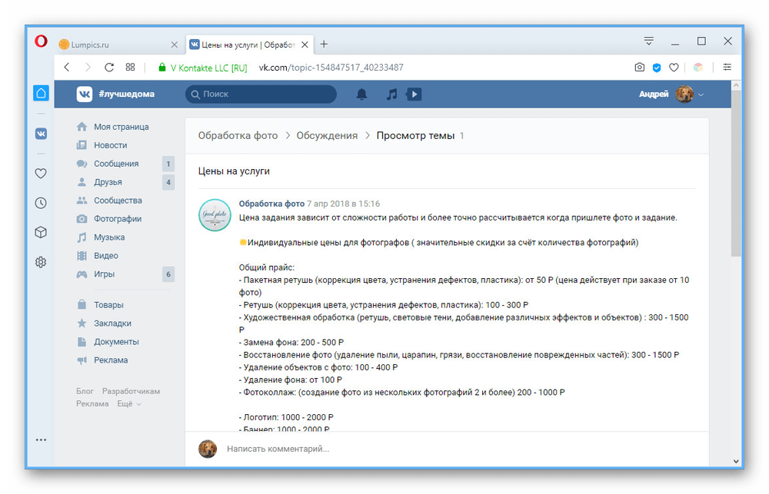Close the Lumpics.ru tab
This screenshot has width=769, height=494.
tap(174, 45)
